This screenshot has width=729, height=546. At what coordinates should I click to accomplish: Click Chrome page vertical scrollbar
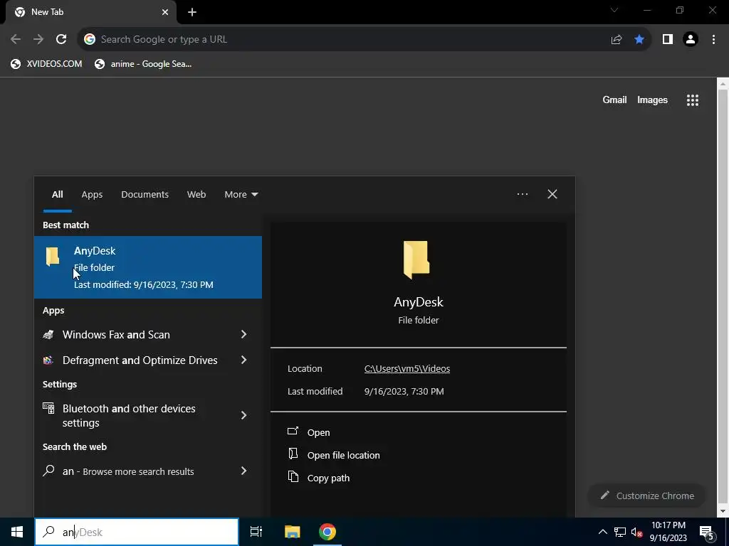[723, 297]
